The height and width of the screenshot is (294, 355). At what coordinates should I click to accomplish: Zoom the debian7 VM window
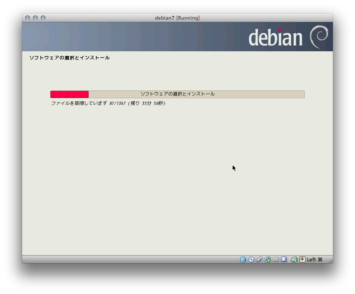tap(43, 18)
